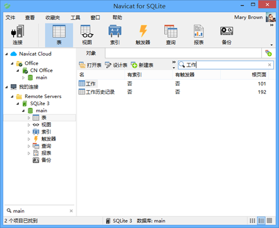
Task: Open the 报表 report toolbar icon
Action: click(x=198, y=35)
